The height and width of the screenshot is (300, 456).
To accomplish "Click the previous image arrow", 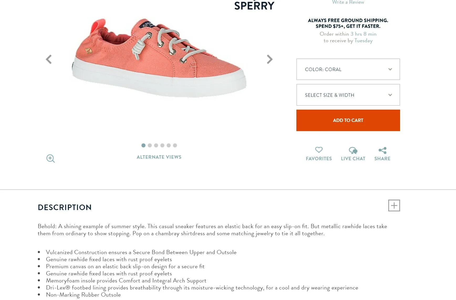I will (49, 59).
